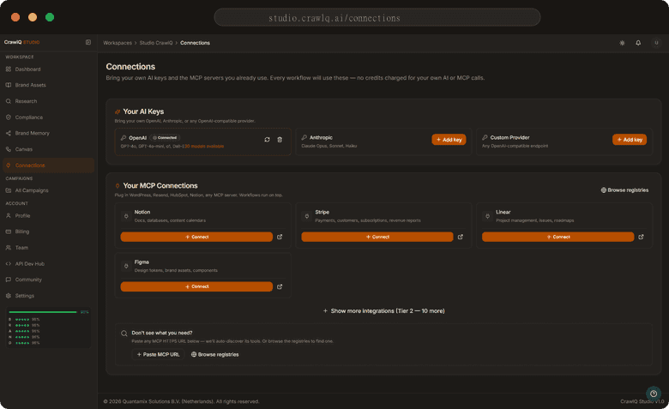The height and width of the screenshot is (409, 669).
Task: Click the Workspaces breadcrumb
Action: [118, 43]
